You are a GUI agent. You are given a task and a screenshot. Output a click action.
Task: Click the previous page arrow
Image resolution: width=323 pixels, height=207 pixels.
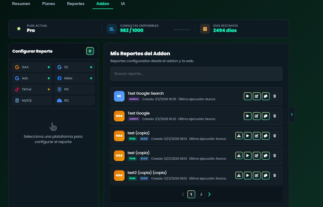[x=183, y=195]
